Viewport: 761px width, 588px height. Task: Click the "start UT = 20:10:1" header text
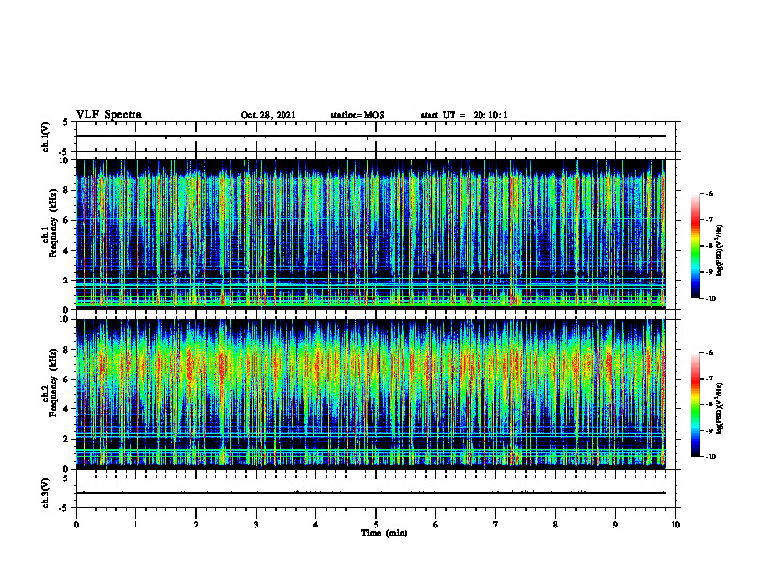tap(464, 115)
